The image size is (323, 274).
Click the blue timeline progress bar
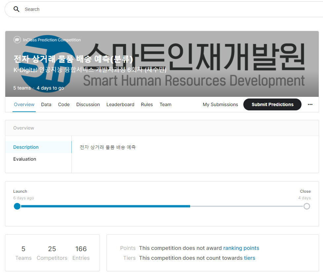click(105, 206)
